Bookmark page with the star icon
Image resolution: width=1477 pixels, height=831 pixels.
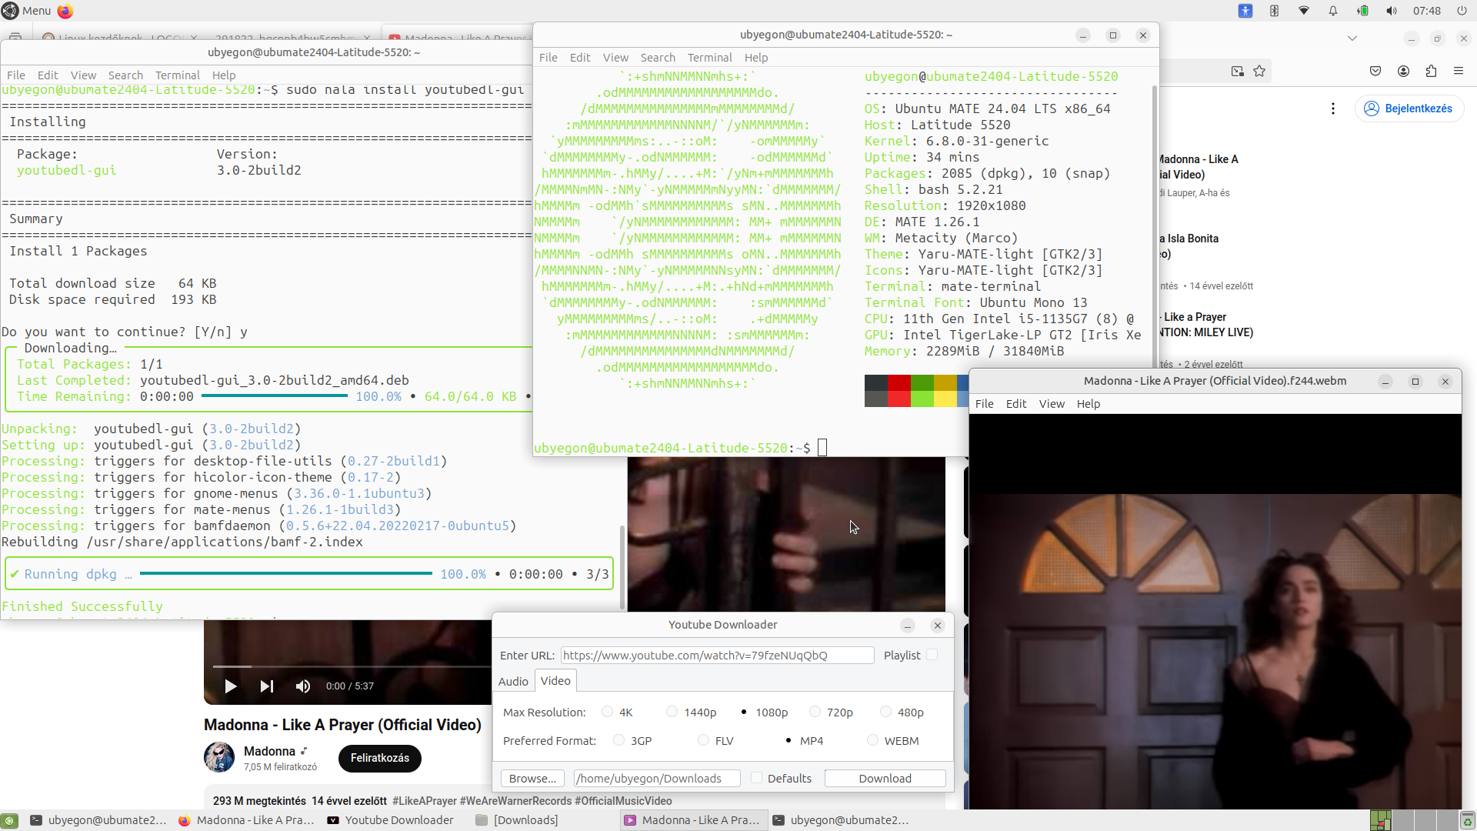coord(1259,71)
